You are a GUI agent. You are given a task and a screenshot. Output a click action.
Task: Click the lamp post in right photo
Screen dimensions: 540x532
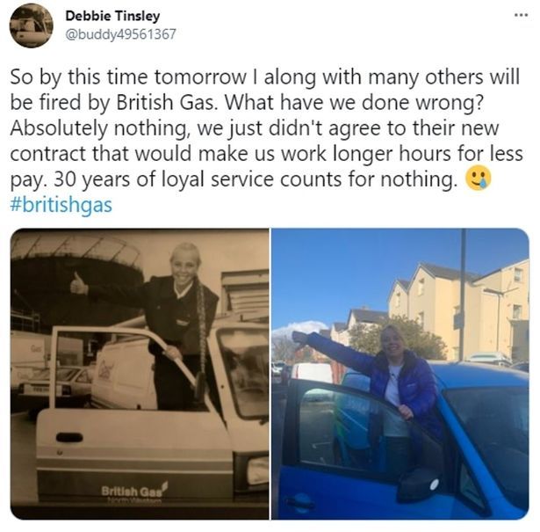point(463,295)
